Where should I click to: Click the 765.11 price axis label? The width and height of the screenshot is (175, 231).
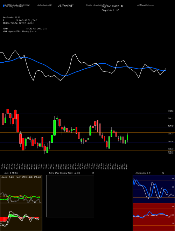point(171,118)
